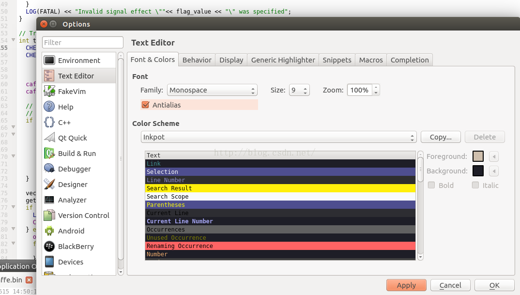Click the Devices tablet icon

[49, 262]
